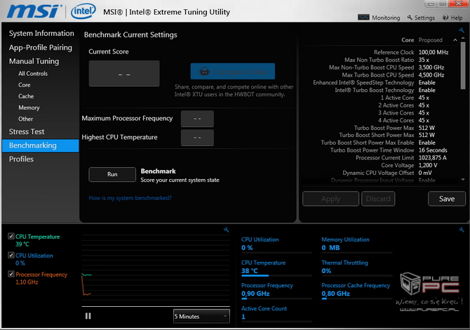The width and height of the screenshot is (470, 330).
Task: Click the settings list scroll-down arrow
Action: [463, 180]
